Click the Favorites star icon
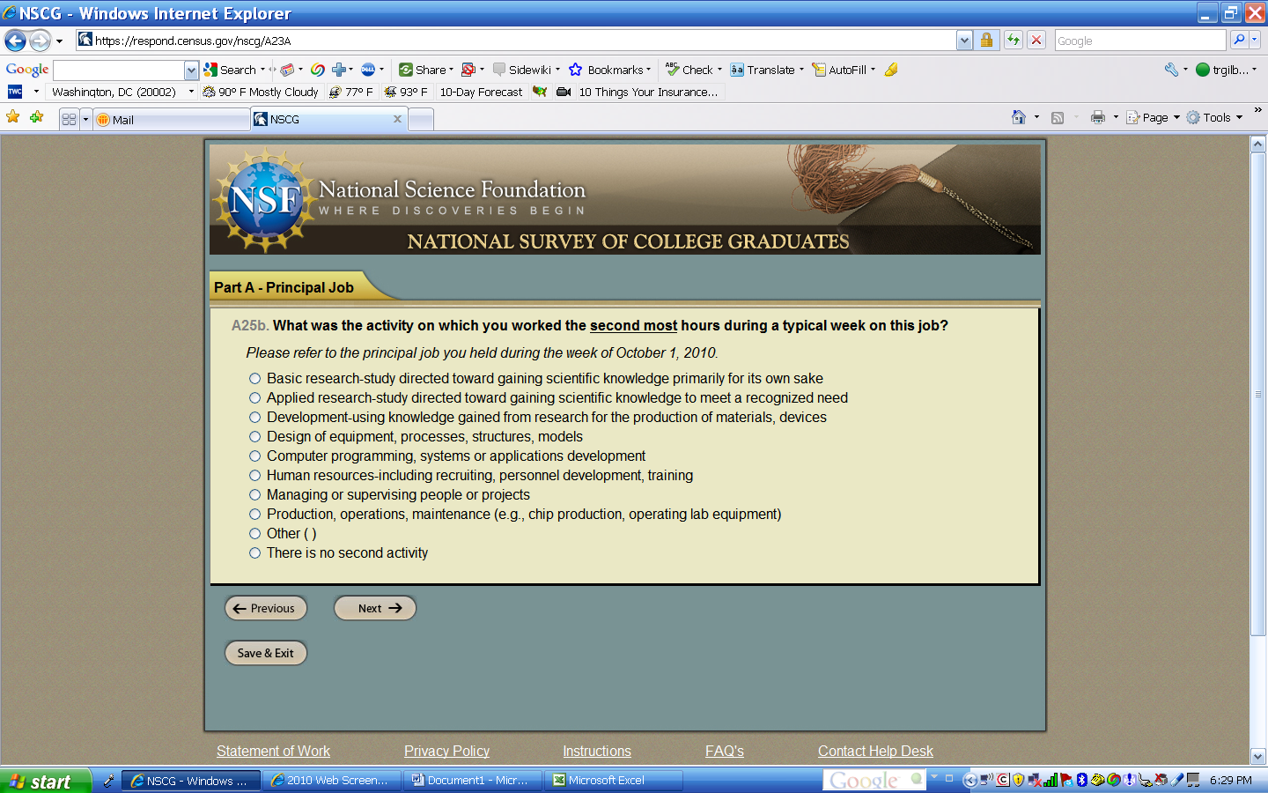The height and width of the screenshot is (793, 1268). pos(13,117)
